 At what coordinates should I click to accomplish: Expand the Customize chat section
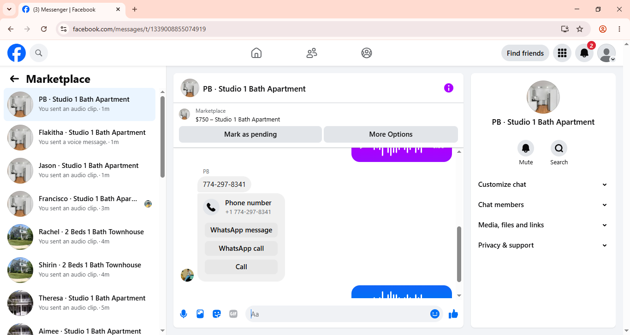click(543, 185)
